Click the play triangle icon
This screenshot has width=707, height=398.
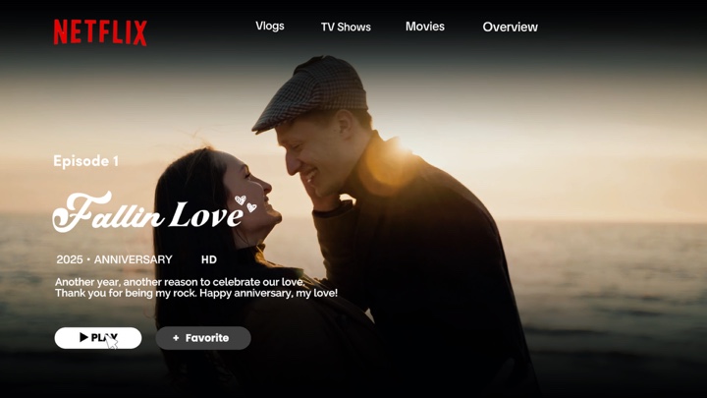(x=83, y=338)
